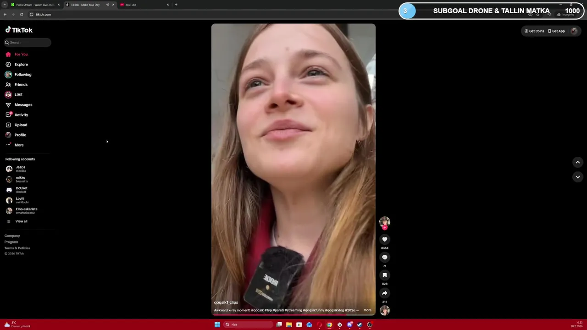Focus the TikTok search field
The image size is (587, 330).
click(28, 42)
